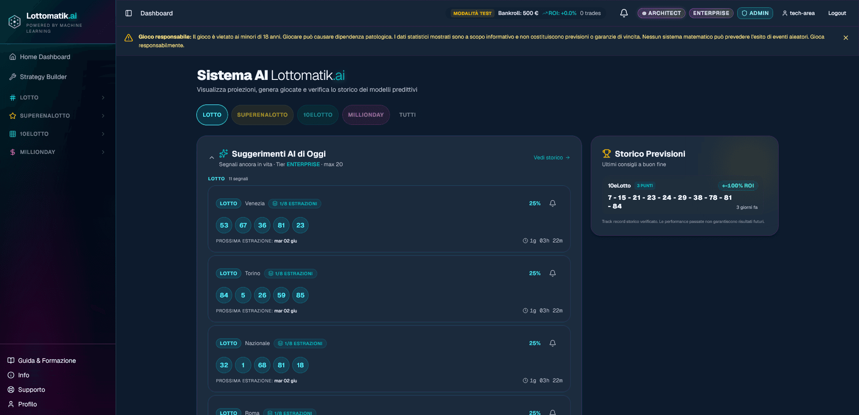The width and height of the screenshot is (859, 415).
Task: Click the ADMIN shield badge
Action: [x=755, y=13]
